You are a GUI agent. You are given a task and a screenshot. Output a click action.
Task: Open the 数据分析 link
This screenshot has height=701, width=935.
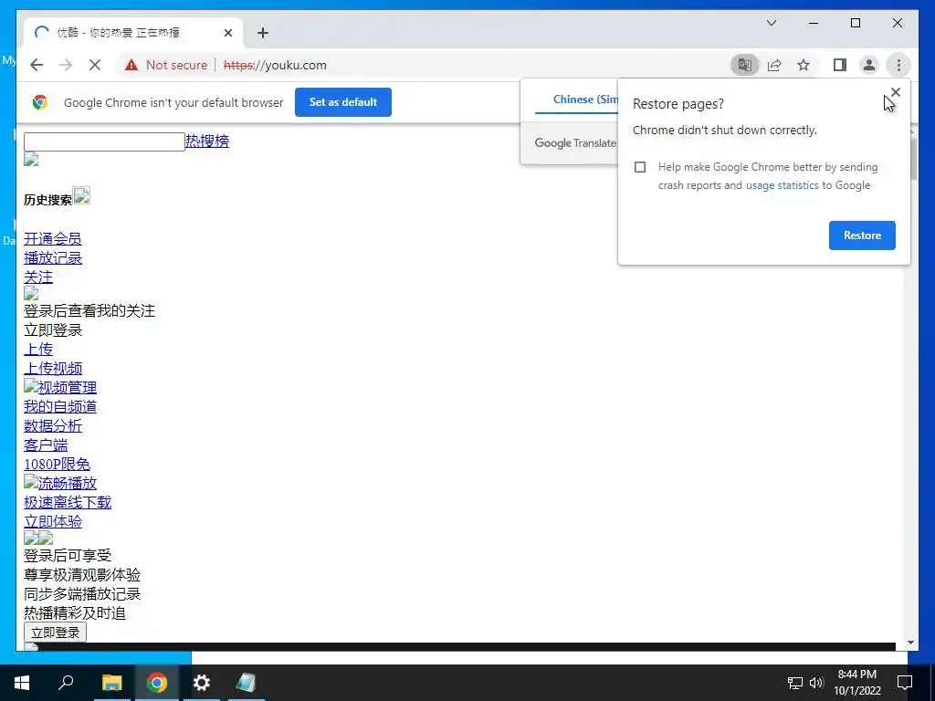coord(52,425)
